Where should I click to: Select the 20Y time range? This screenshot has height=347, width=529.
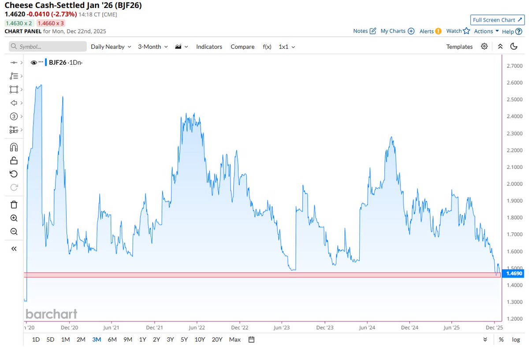(217, 340)
